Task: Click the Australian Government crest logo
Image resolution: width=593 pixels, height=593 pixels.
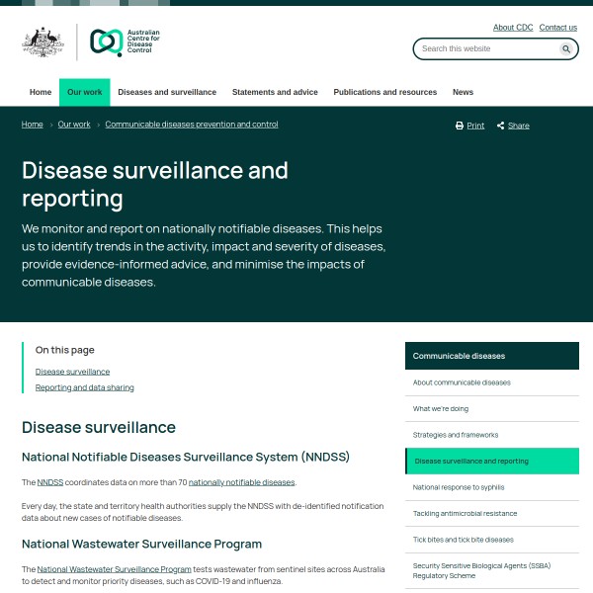Action: tap(42, 42)
